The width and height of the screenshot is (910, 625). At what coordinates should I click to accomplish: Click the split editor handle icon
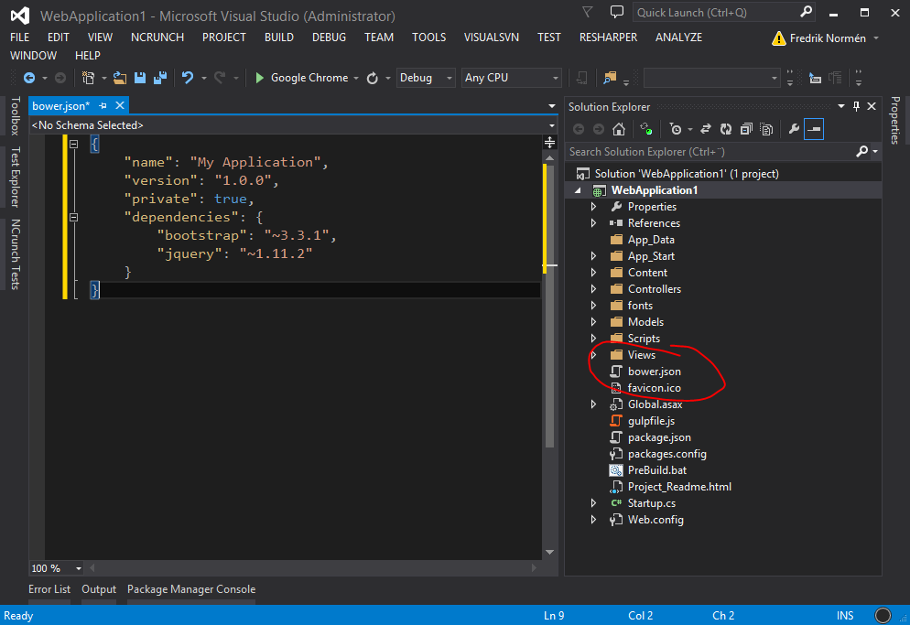click(x=549, y=142)
